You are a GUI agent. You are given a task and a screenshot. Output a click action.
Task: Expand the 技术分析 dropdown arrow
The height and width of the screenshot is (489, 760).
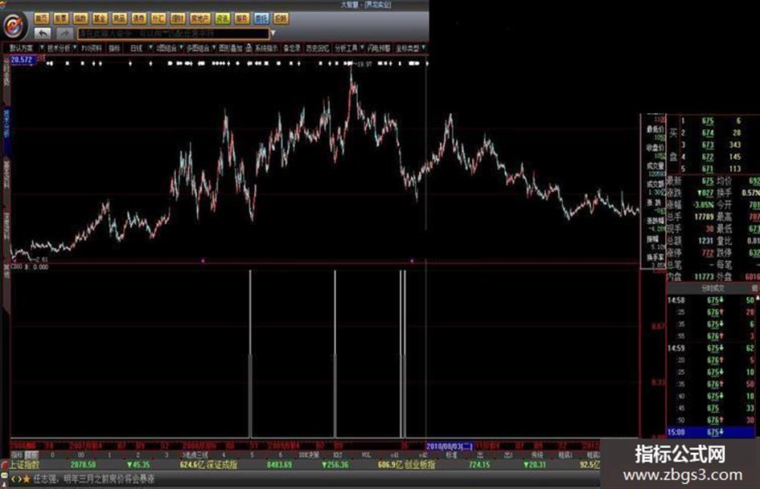tap(75, 47)
